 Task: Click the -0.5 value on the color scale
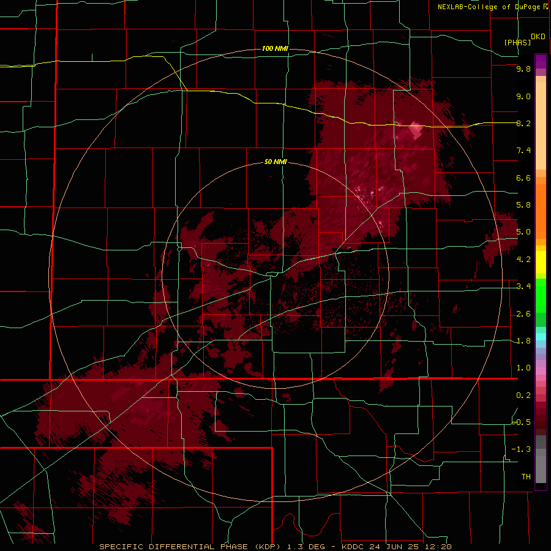point(522,422)
